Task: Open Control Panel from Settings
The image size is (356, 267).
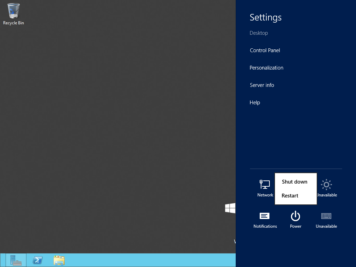Action: click(x=265, y=50)
